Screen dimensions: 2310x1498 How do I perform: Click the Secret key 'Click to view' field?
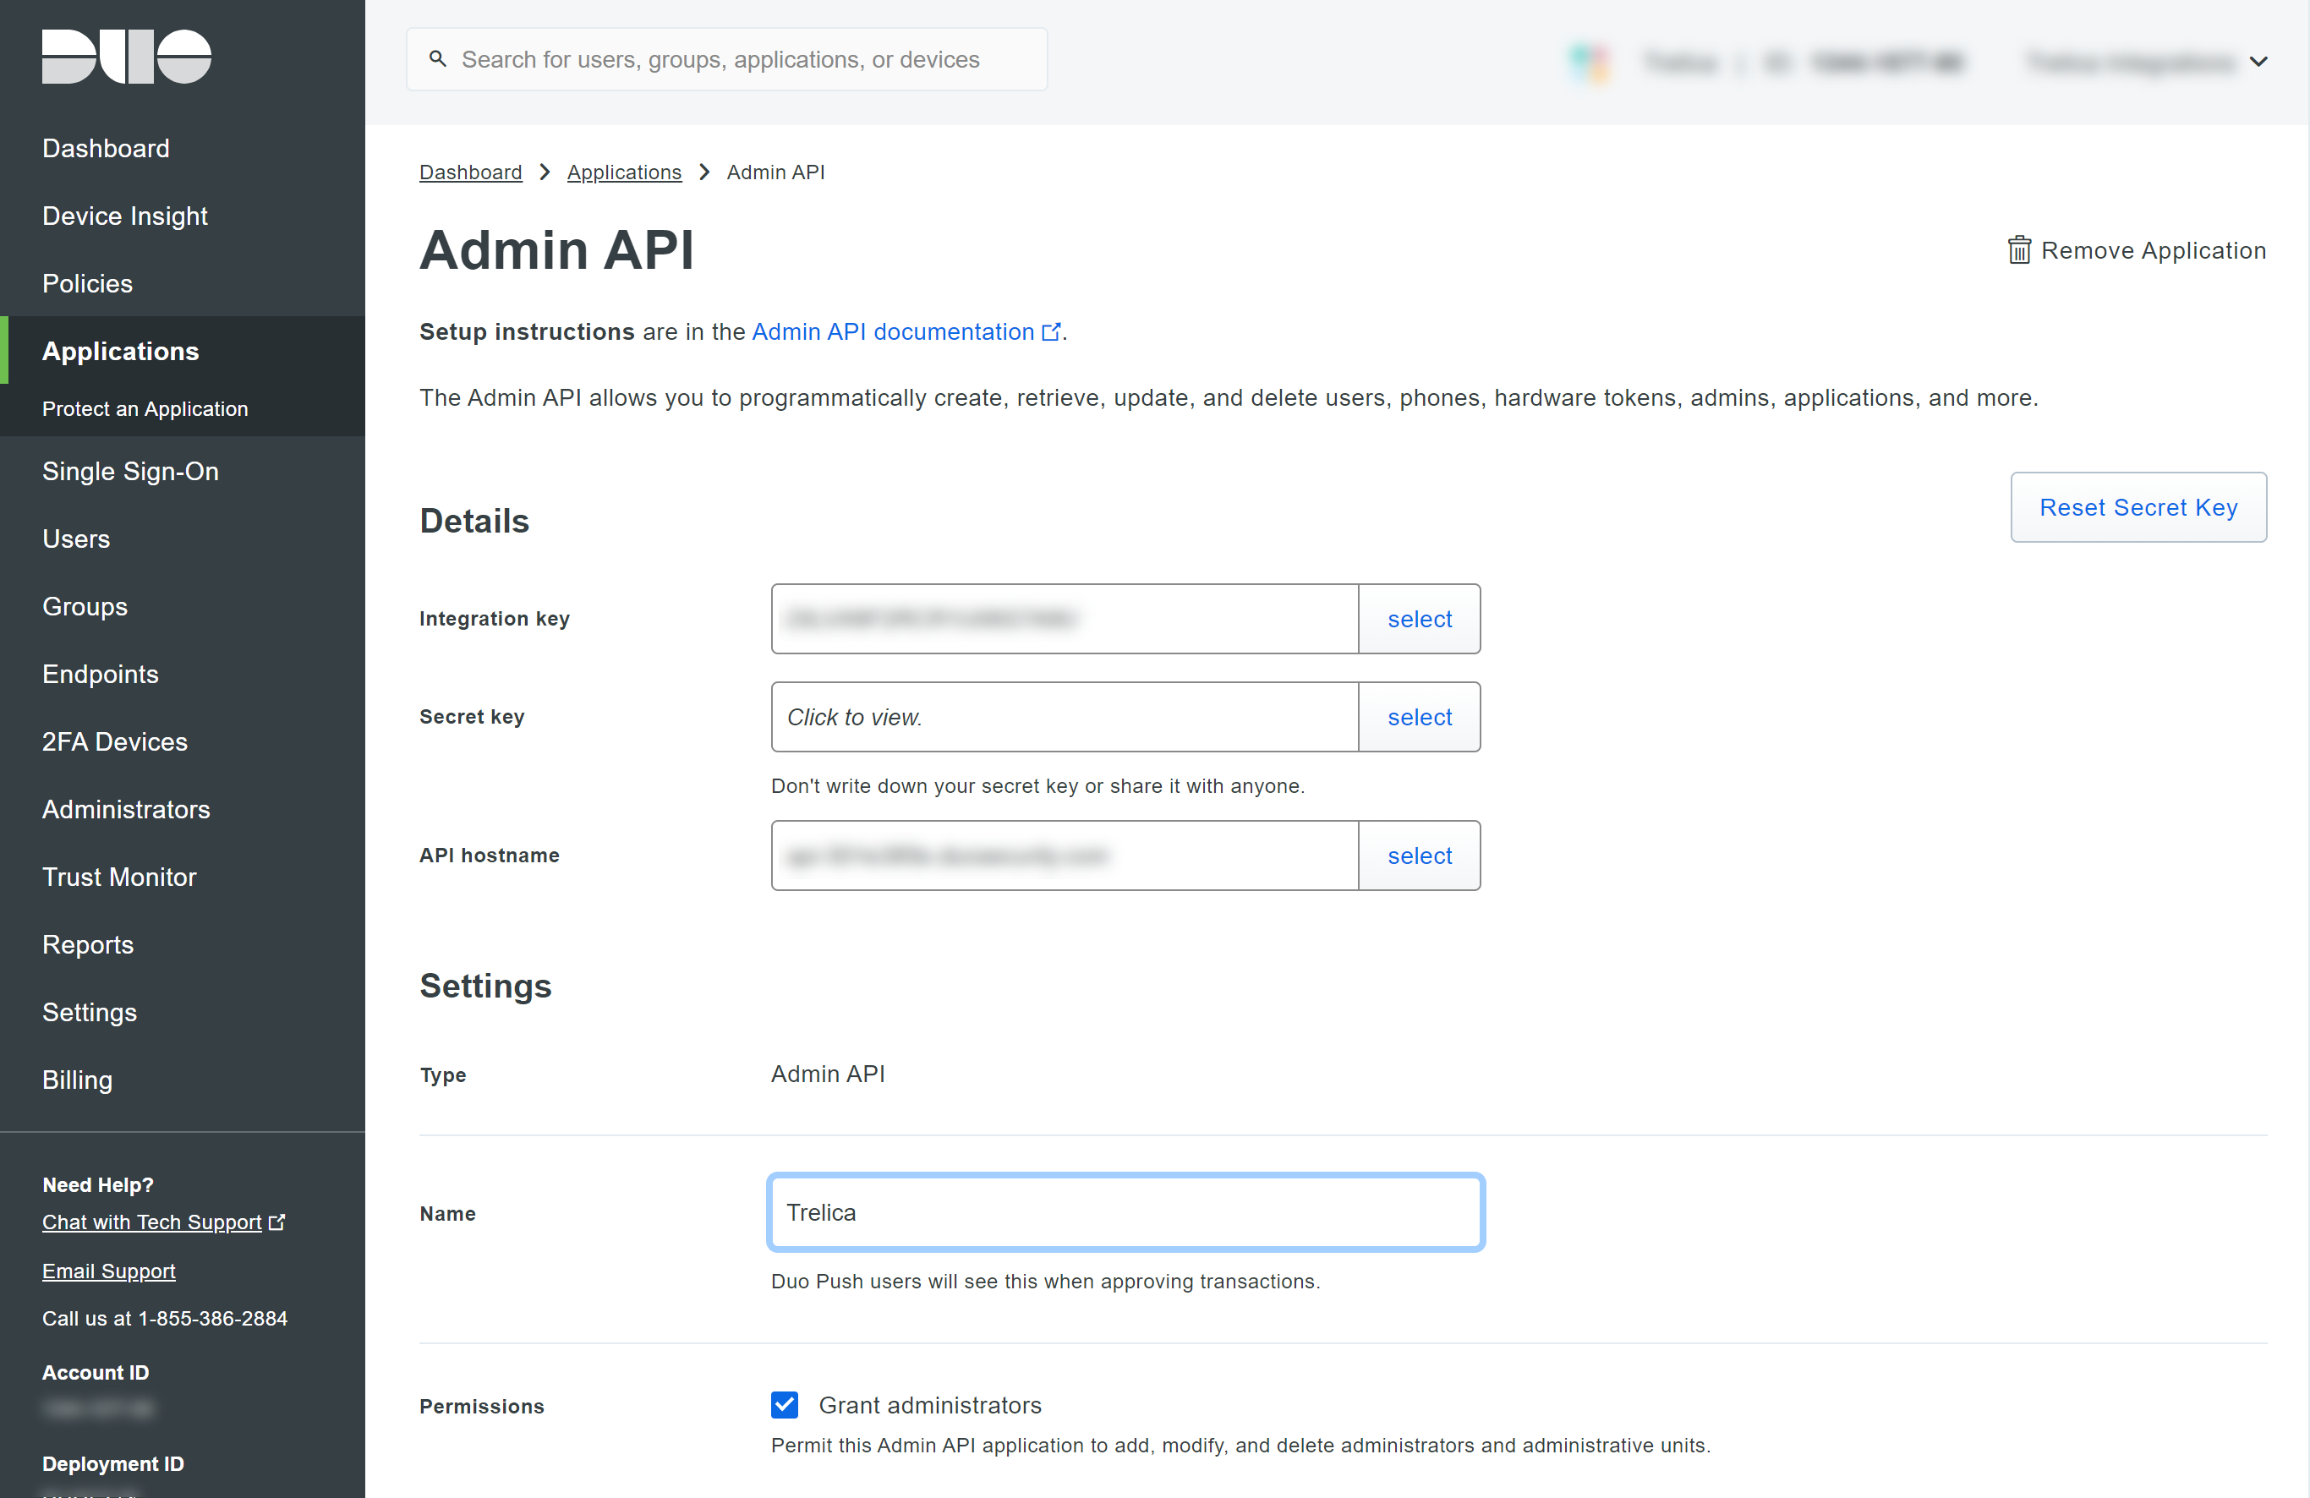coord(1065,717)
